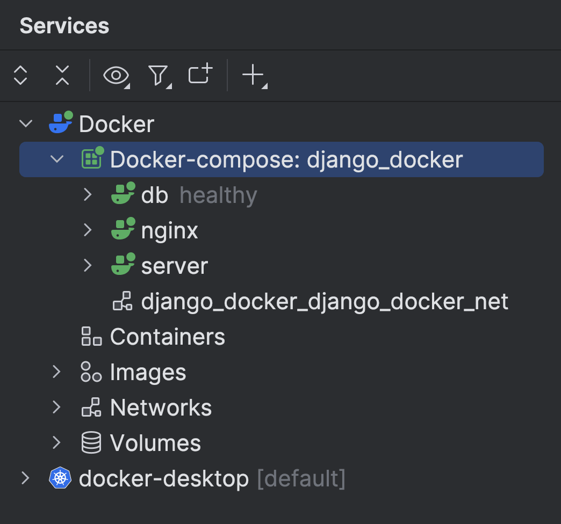
Task: Click the Collapse All toolbar icon
Action: click(x=62, y=75)
